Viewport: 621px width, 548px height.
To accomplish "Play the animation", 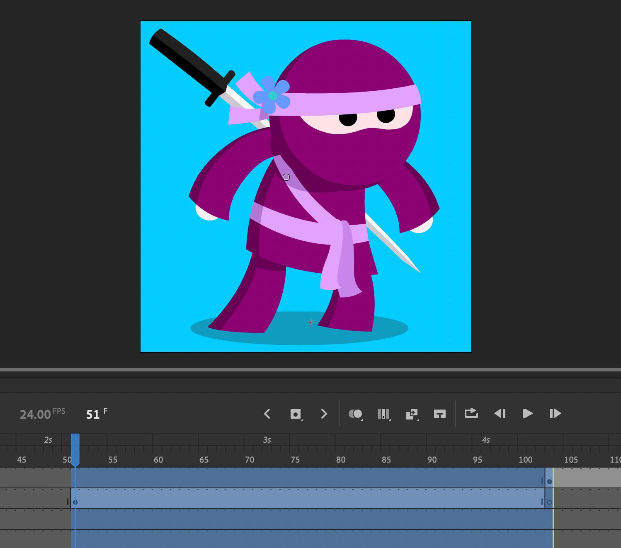I will click(x=527, y=413).
